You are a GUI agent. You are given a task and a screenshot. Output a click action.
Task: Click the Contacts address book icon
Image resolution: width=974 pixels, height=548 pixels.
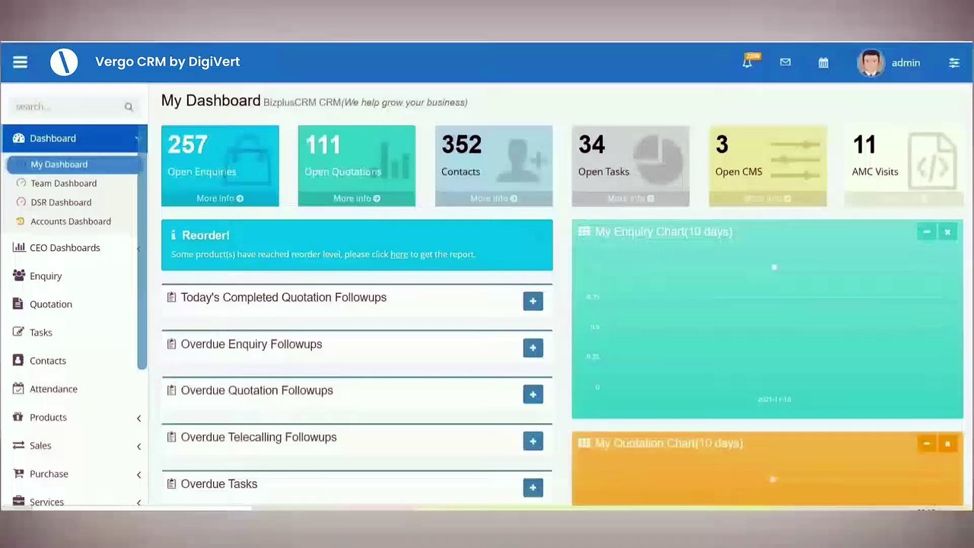tap(18, 360)
